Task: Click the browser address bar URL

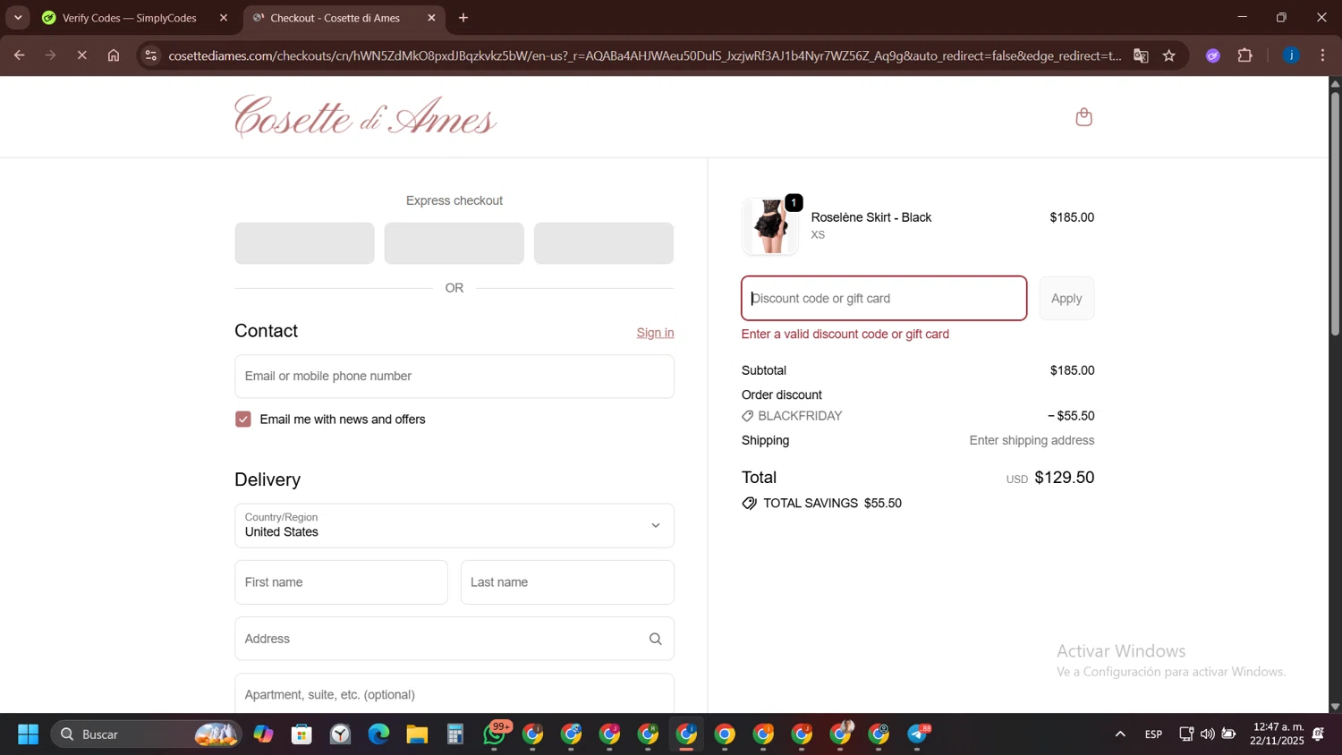Action: pyautogui.click(x=644, y=55)
